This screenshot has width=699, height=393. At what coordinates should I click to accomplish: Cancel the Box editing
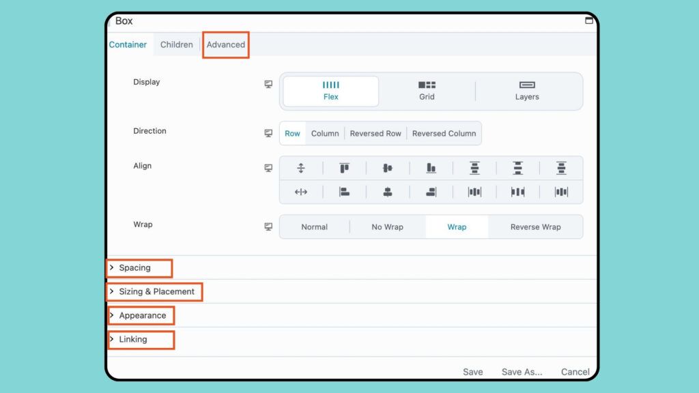click(575, 372)
